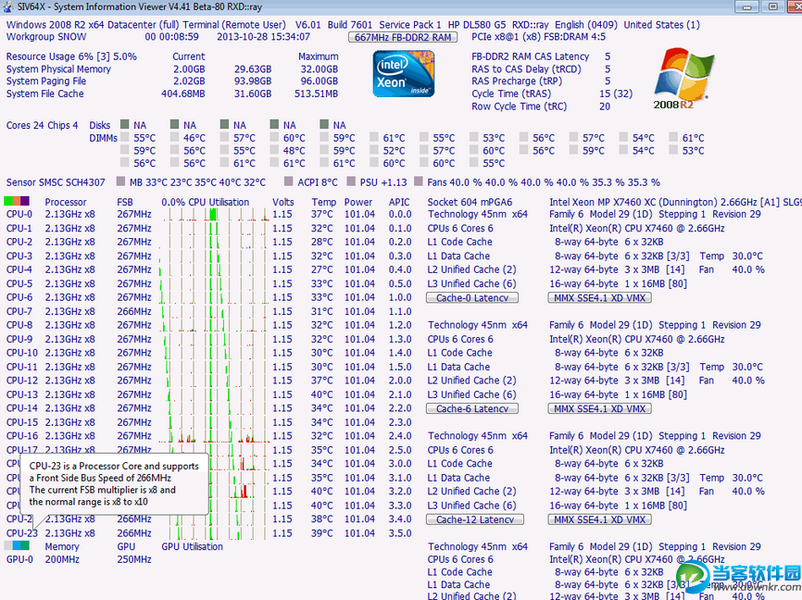Image resolution: width=802 pixels, height=600 pixels.
Task: Click the green swatch above CPU-0
Action: click(x=9, y=201)
